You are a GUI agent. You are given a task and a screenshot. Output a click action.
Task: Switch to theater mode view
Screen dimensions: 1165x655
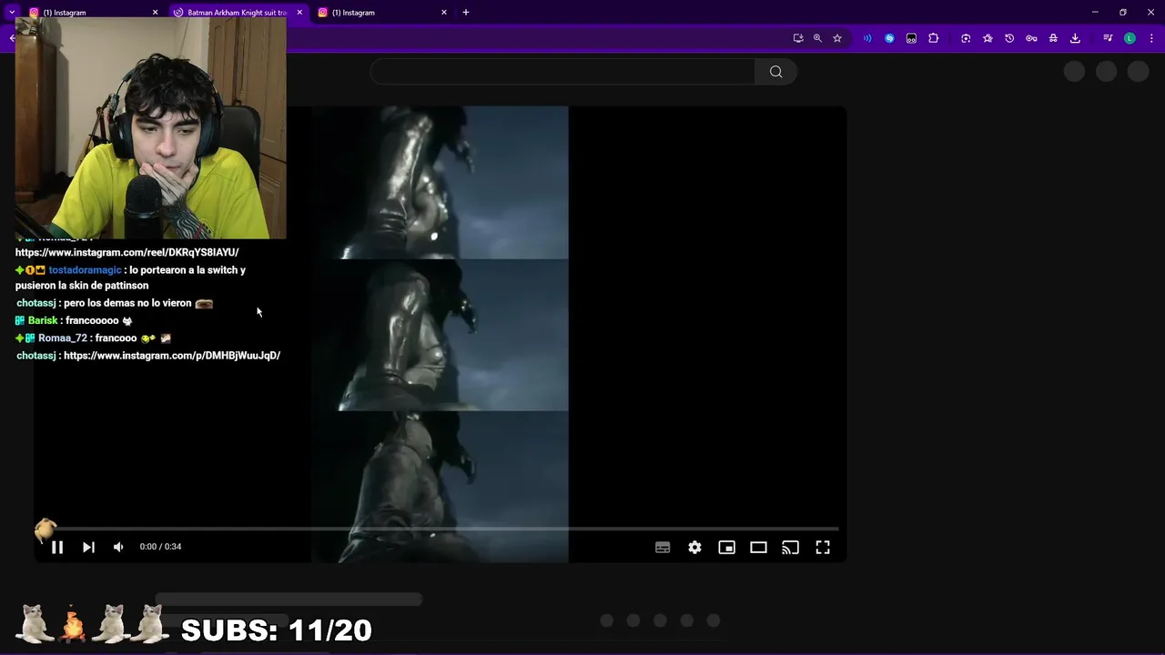click(758, 547)
